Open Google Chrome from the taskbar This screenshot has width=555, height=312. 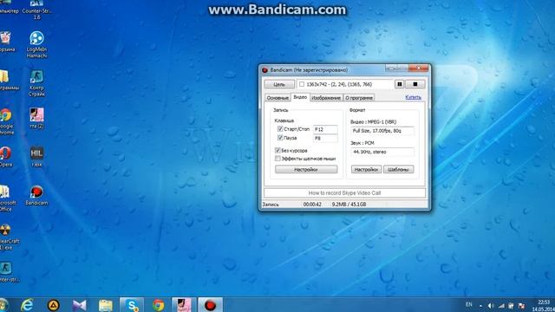pyautogui.click(x=158, y=305)
